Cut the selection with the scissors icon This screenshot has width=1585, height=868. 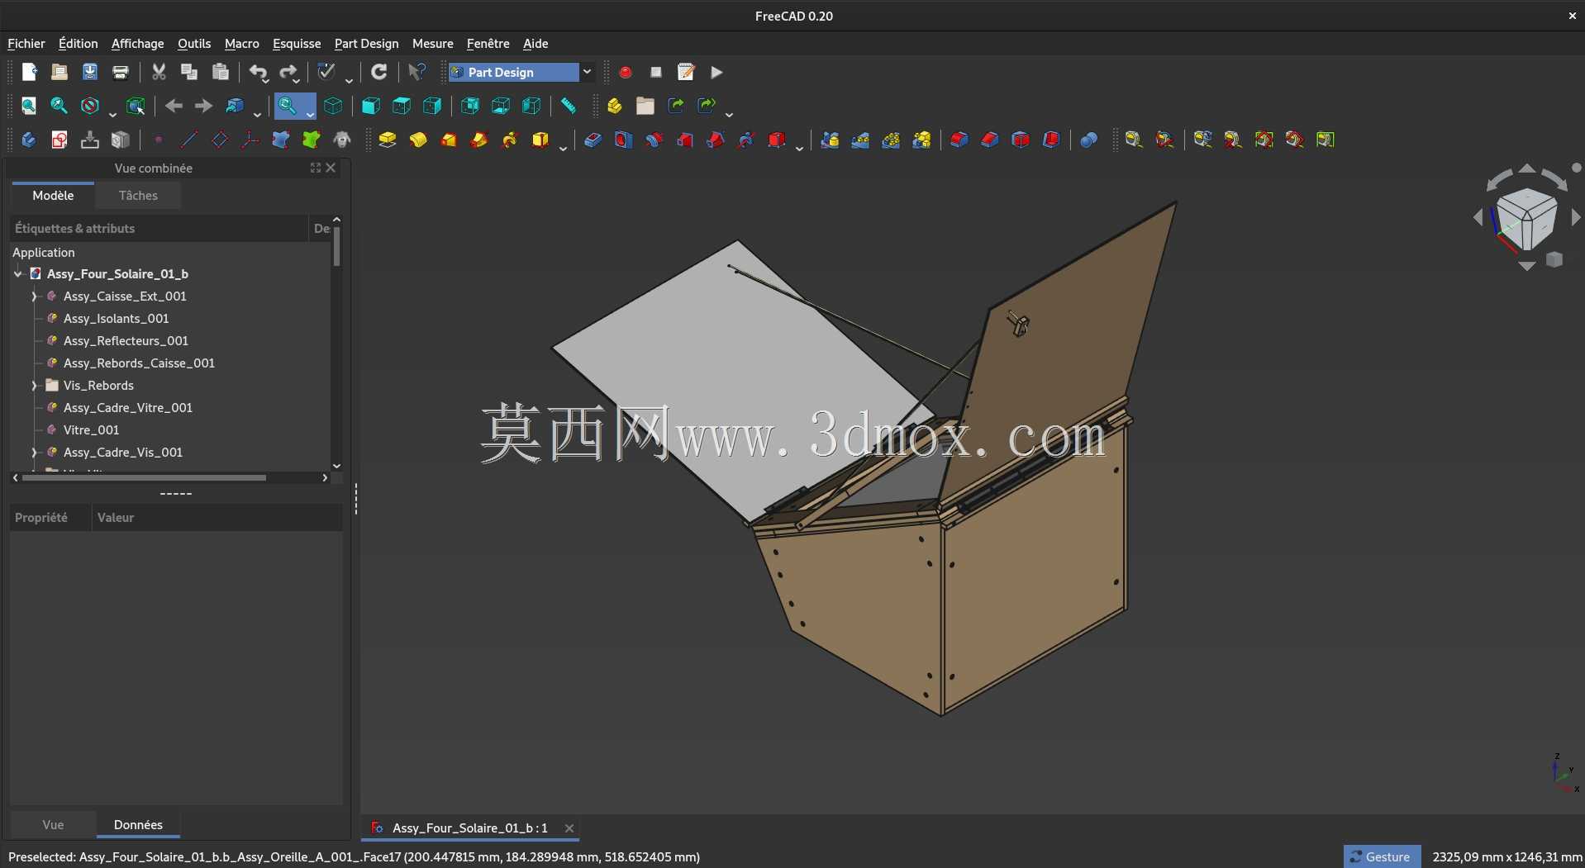pos(159,72)
